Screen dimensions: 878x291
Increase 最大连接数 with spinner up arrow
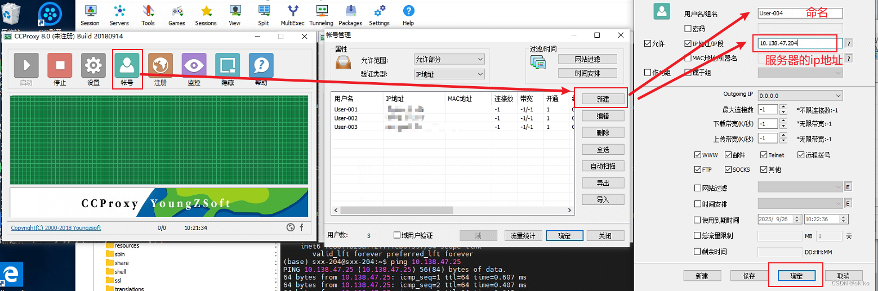(783, 107)
